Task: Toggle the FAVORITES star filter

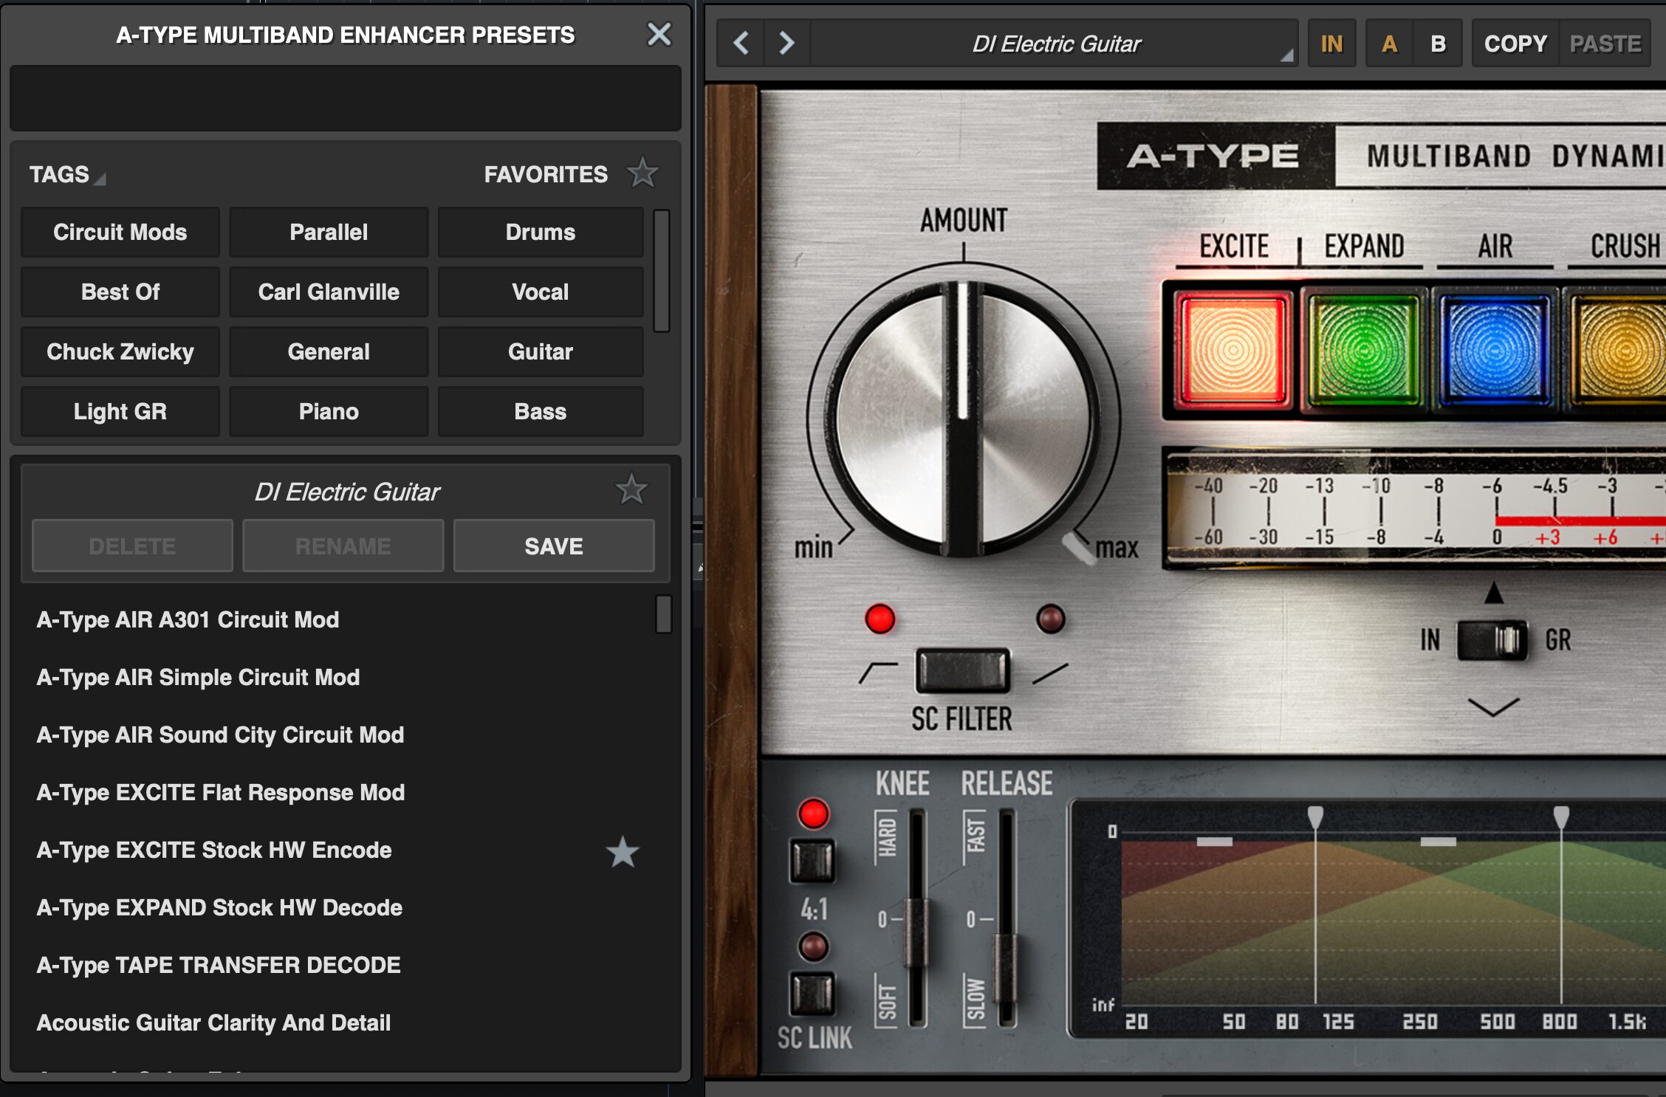Action: [x=642, y=173]
